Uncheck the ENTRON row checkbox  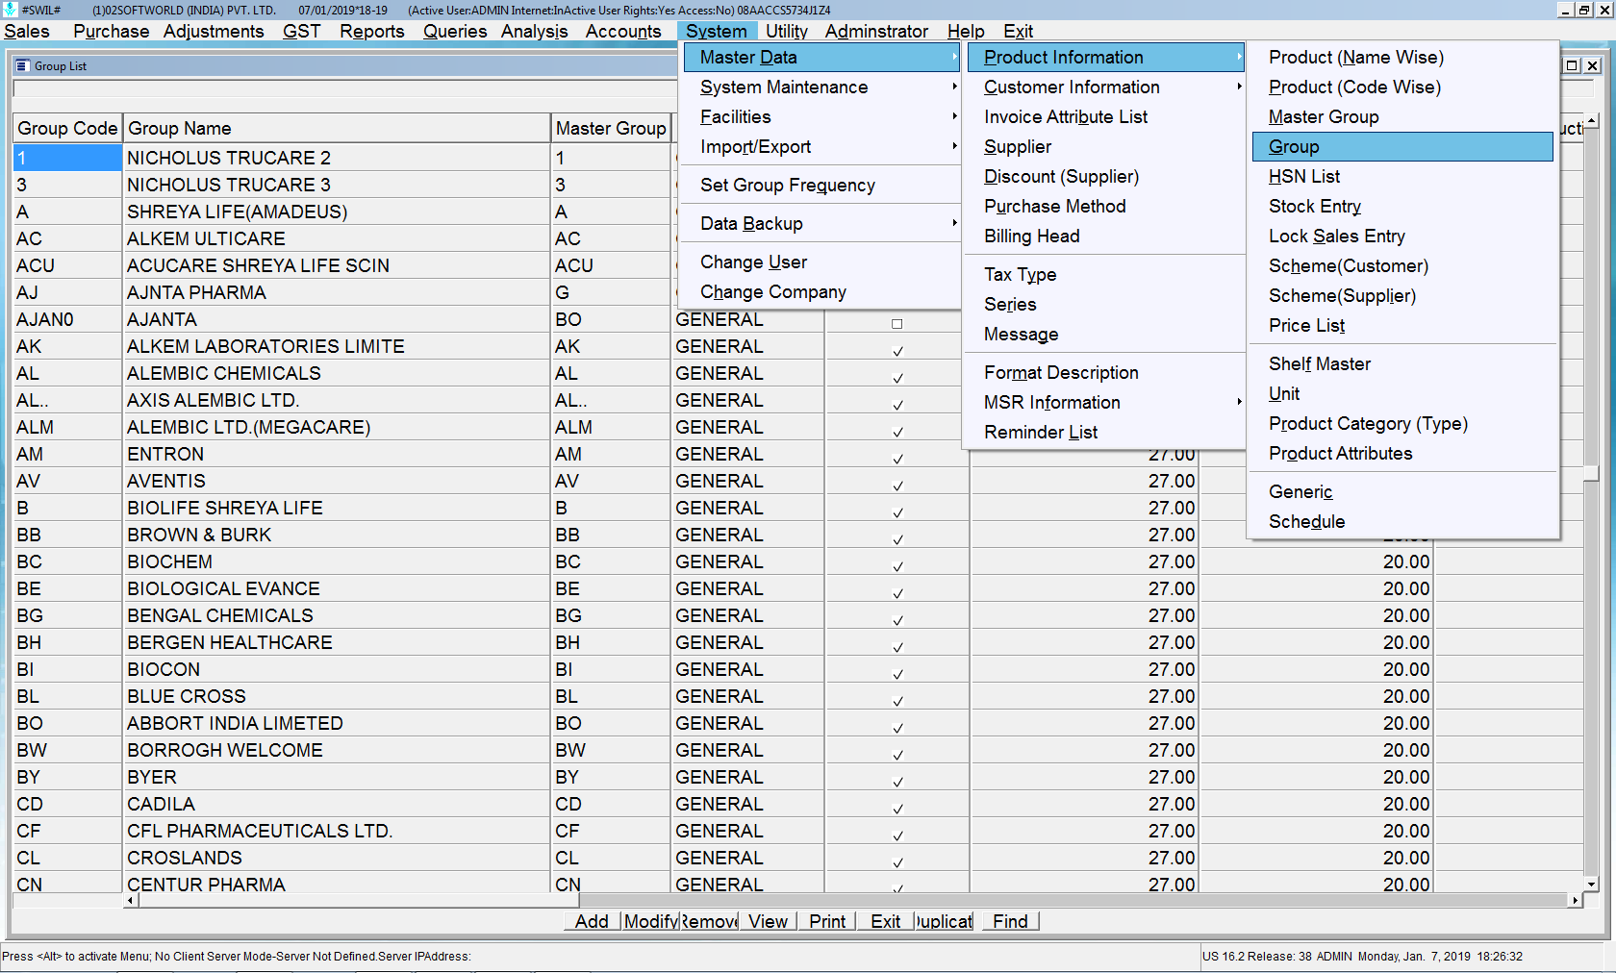897,459
